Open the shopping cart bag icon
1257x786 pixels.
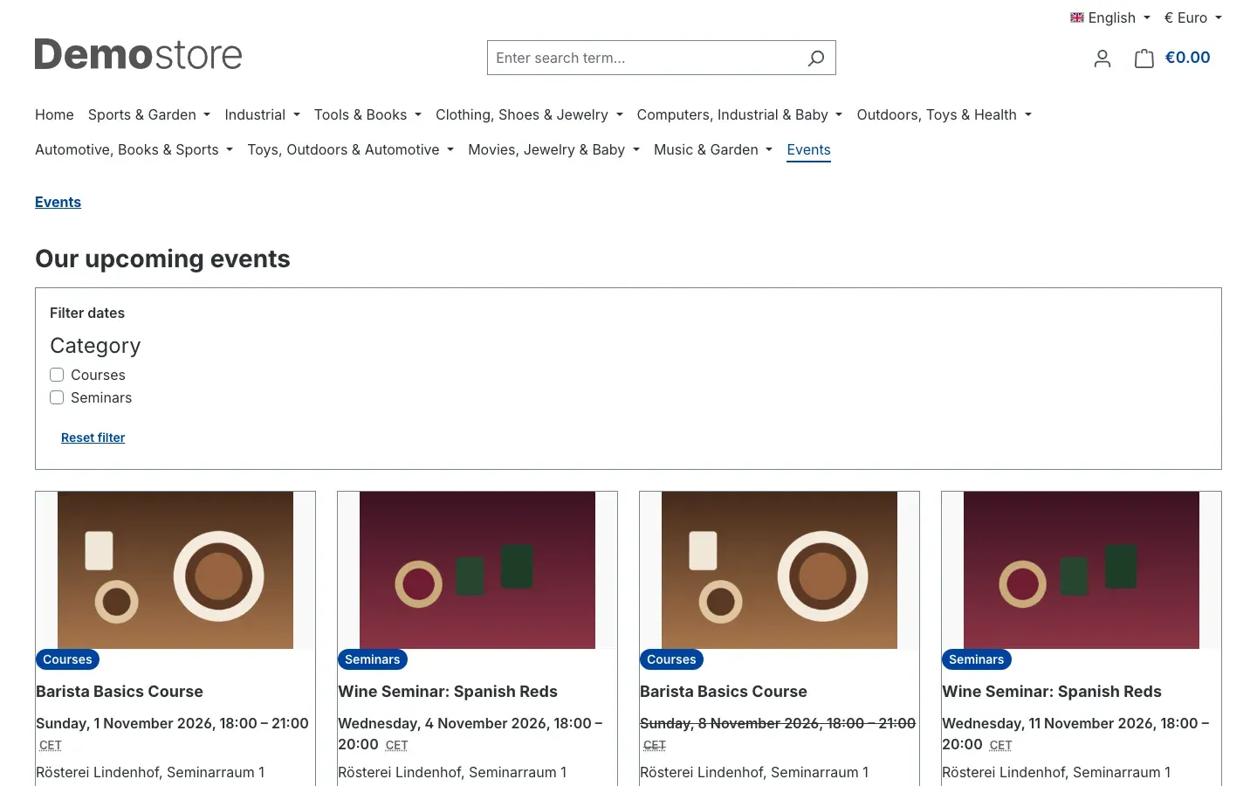click(1144, 58)
